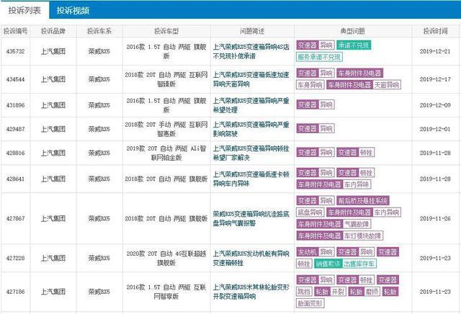Viewport: 461px width, 314px height.
Task: Select complaint number 427186
Action: pos(15,292)
